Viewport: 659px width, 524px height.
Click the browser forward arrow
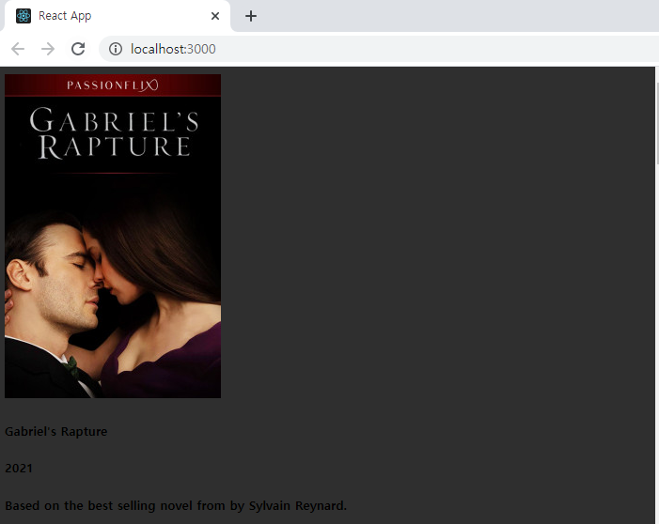point(48,49)
